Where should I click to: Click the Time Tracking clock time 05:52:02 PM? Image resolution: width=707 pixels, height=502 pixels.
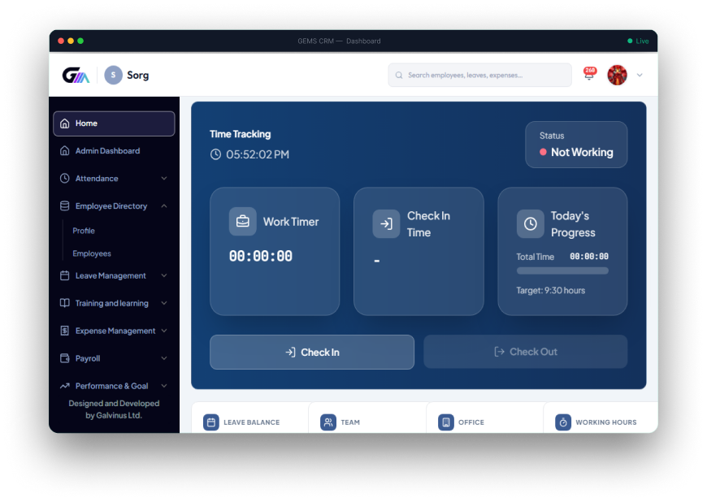pyautogui.click(x=258, y=154)
